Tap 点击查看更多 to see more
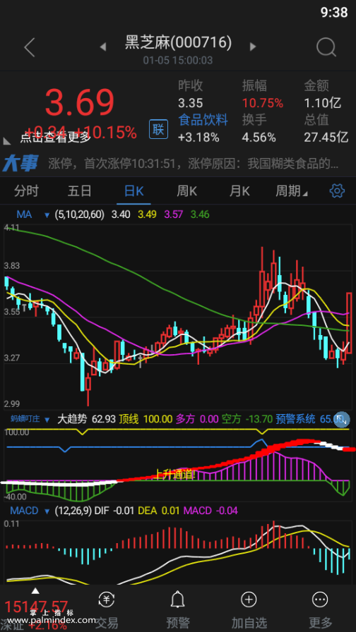Image resolution: width=356 pixels, height=632 pixels. (x=56, y=138)
